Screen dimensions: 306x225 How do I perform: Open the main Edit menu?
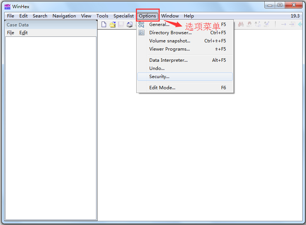pyautogui.click(x=23, y=16)
